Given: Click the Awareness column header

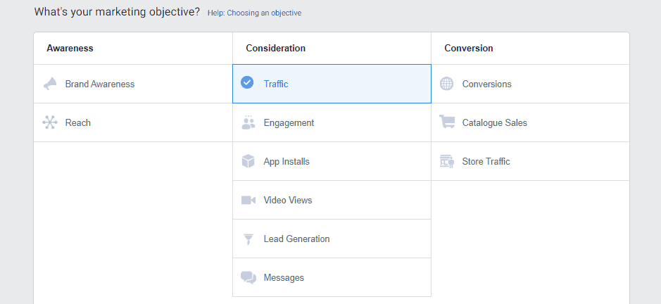Looking at the screenshot, I should (x=70, y=48).
